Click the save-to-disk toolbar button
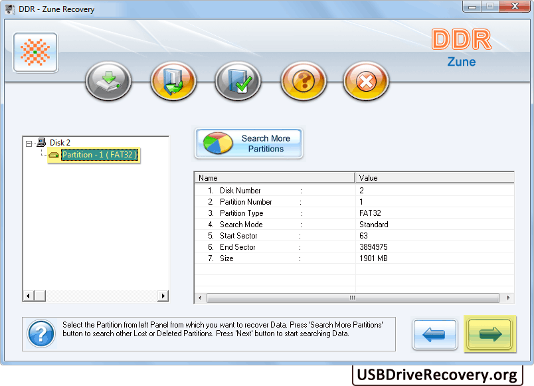Screen dimensions: 534x386 point(109,81)
